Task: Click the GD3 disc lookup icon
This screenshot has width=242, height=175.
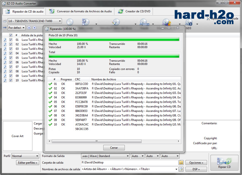Action: (x=188, y=22)
